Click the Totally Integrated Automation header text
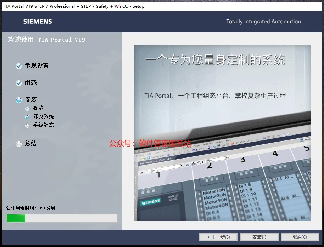The image size is (324, 247). click(264, 22)
